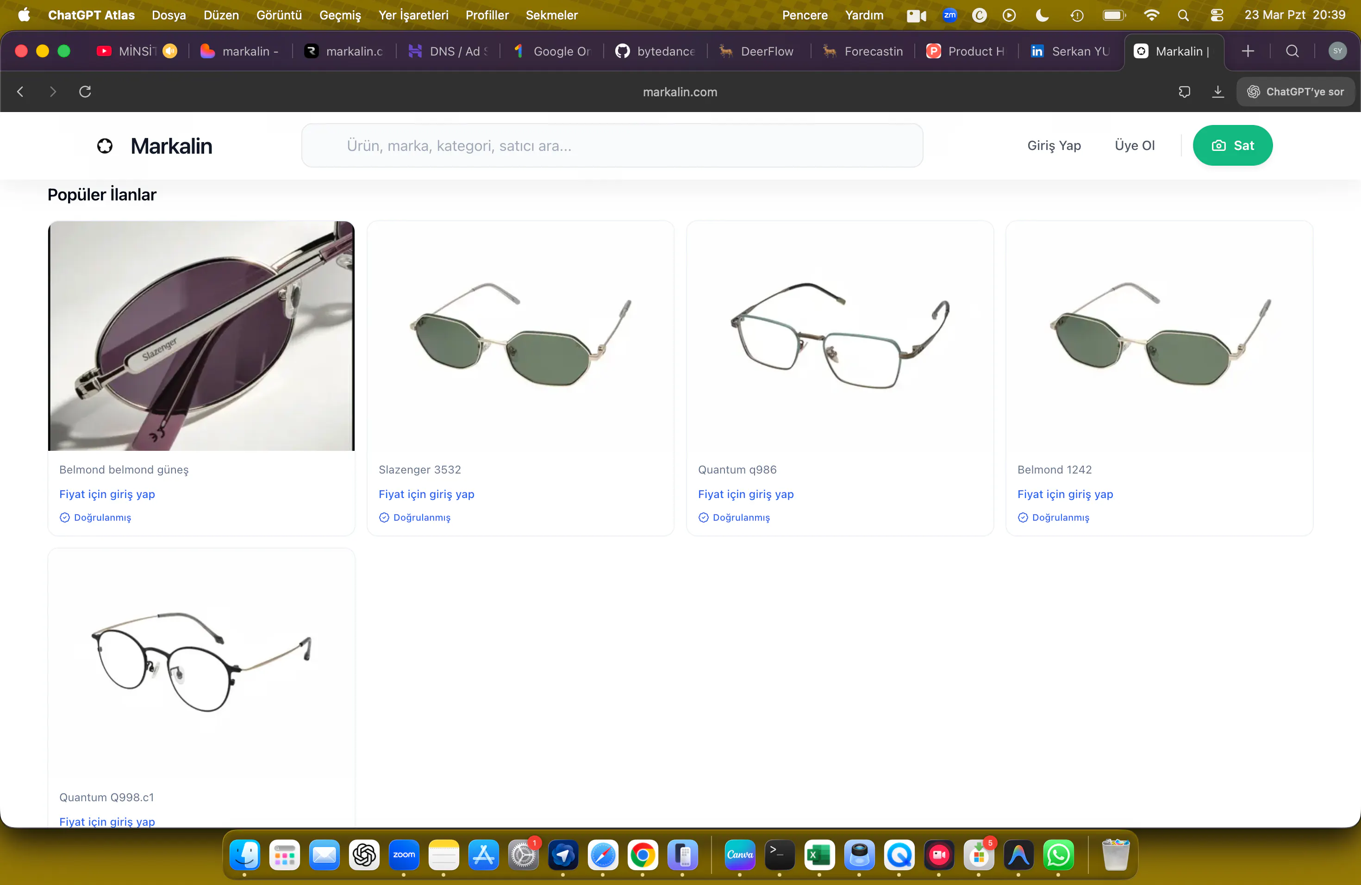Open Wi-Fi status in menu bar
The height and width of the screenshot is (885, 1361).
click(1151, 15)
